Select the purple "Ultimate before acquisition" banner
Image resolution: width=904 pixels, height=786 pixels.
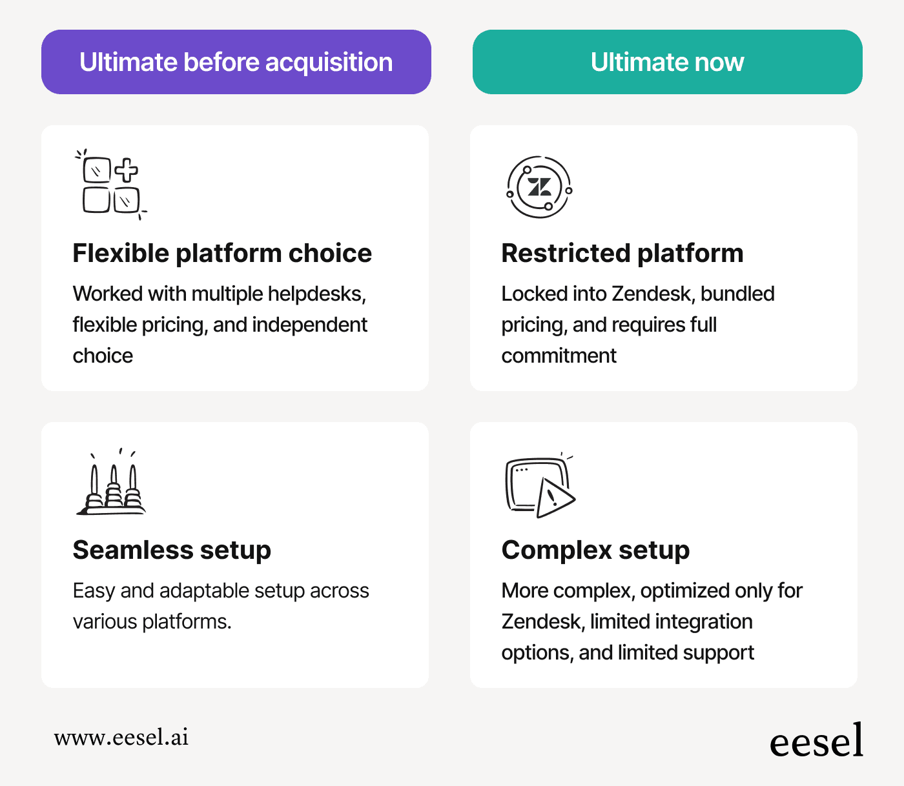236,62
